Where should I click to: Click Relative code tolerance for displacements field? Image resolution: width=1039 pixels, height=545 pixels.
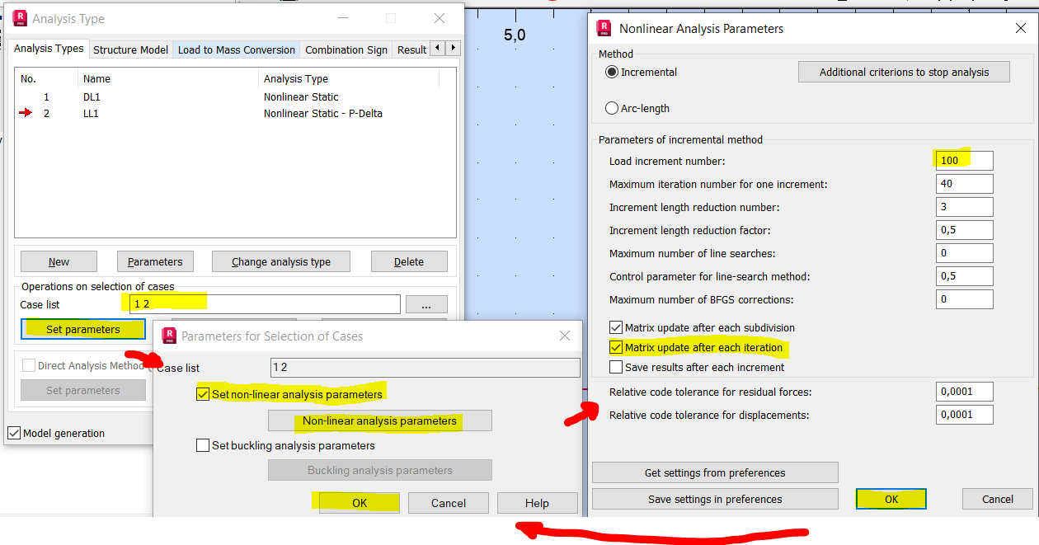coord(965,415)
